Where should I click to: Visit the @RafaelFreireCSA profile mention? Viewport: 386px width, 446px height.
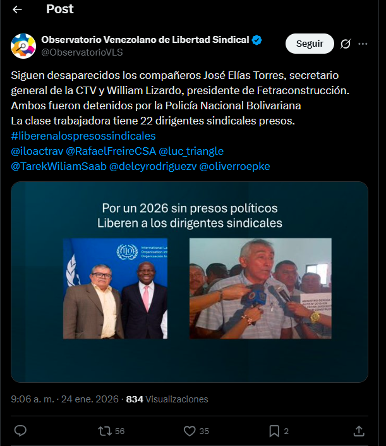tap(111, 152)
